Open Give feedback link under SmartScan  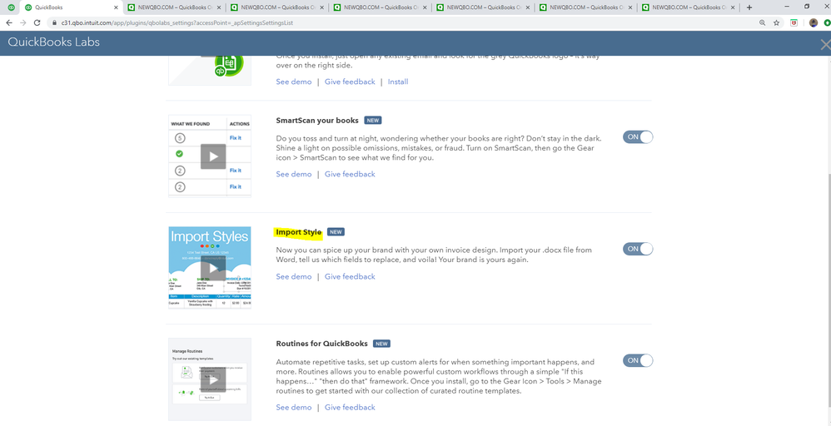tap(350, 174)
